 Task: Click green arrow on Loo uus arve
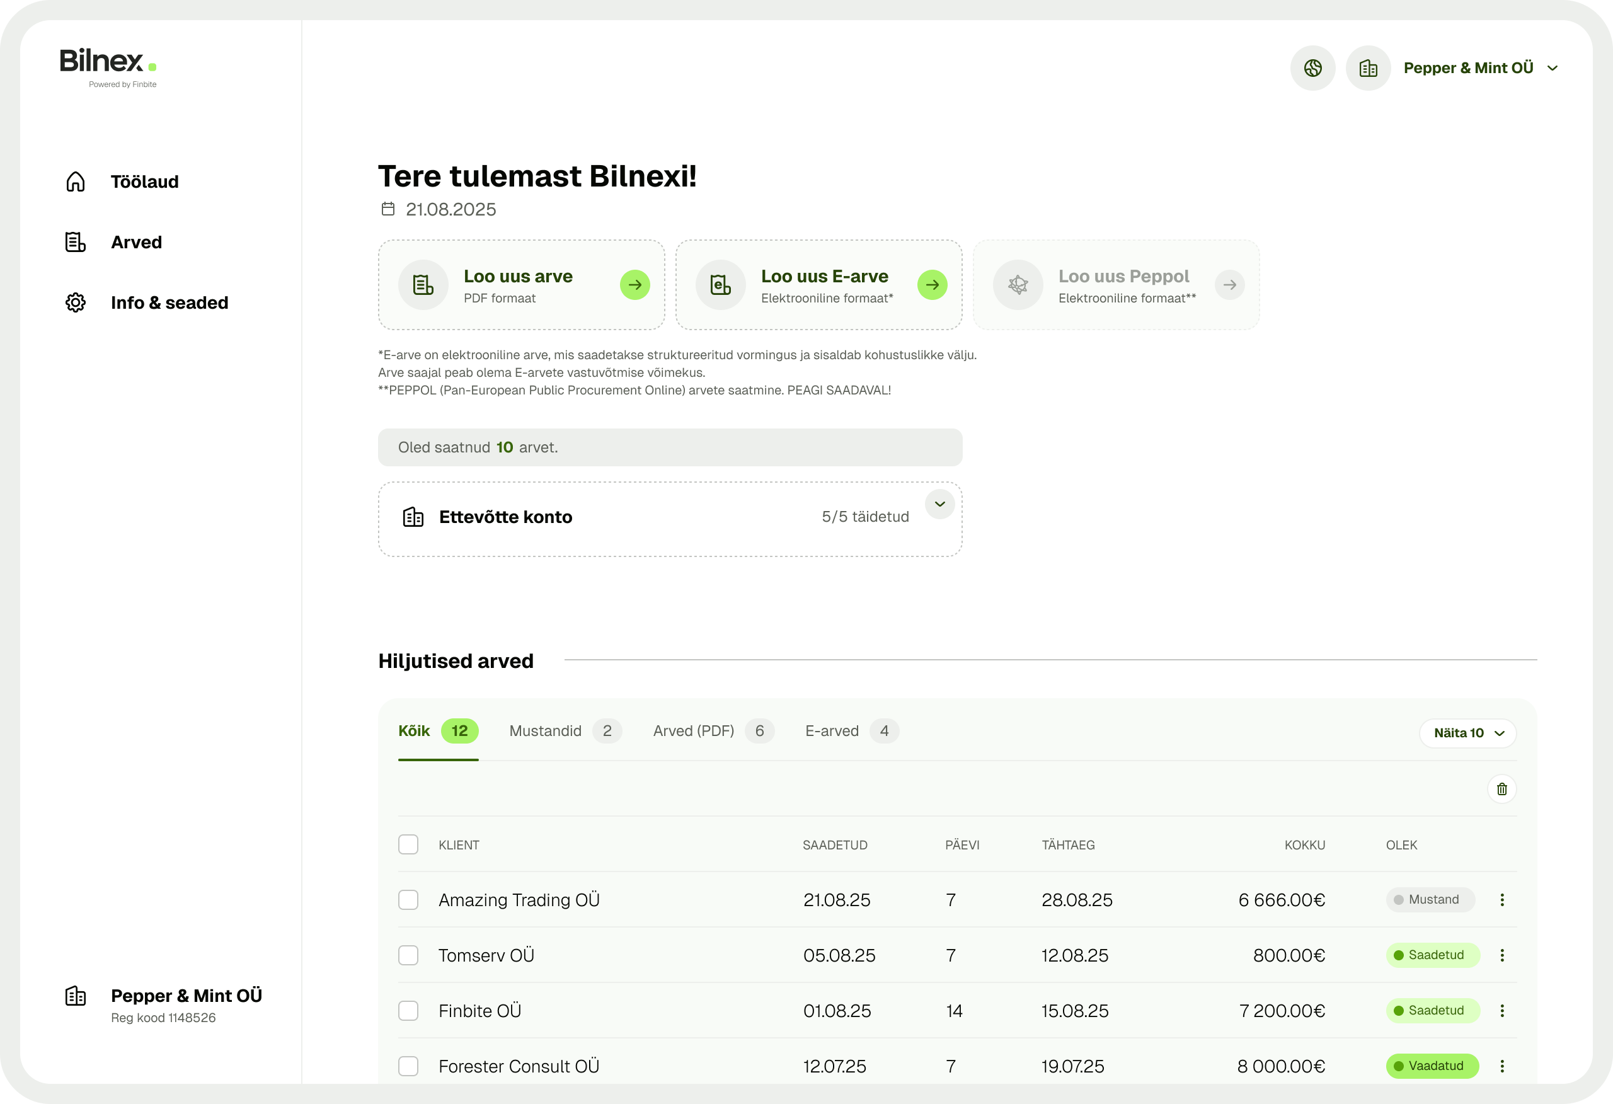click(x=635, y=285)
